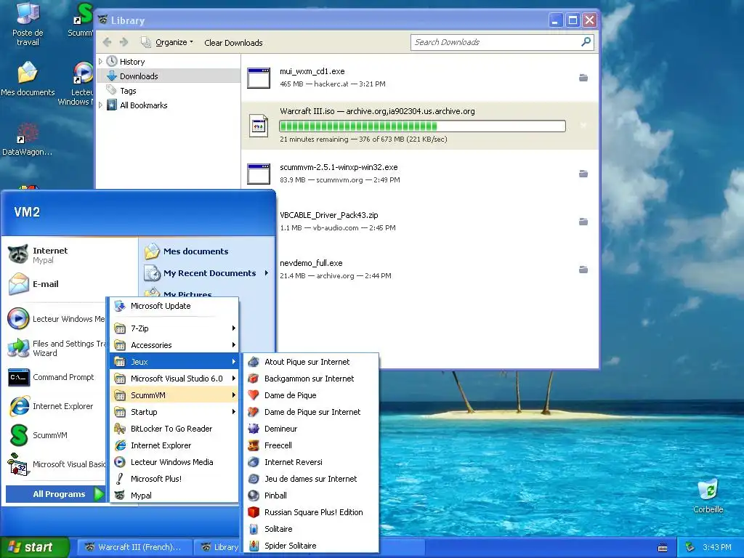Select Jeux folder in programs menu

174,362
